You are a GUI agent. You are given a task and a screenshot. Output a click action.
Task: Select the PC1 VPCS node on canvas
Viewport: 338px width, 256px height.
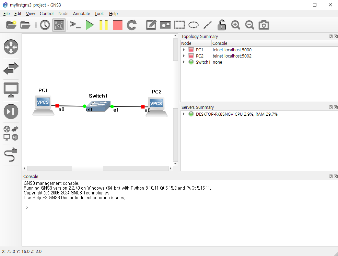[x=43, y=105]
